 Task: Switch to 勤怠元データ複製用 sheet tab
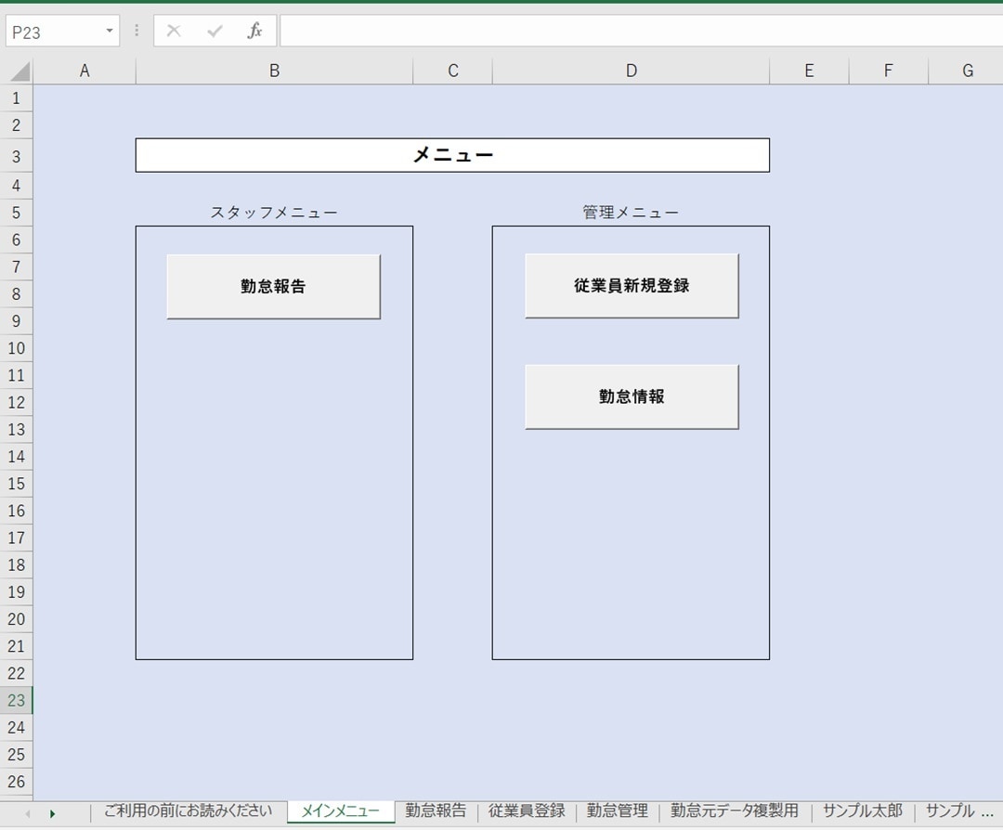(735, 811)
